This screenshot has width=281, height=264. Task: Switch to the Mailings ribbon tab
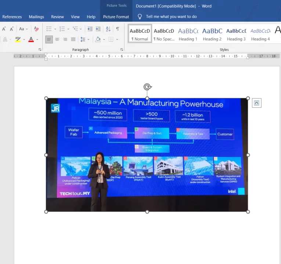pos(36,17)
